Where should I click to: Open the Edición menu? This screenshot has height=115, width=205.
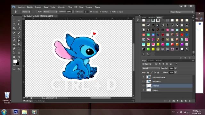point(30,7)
